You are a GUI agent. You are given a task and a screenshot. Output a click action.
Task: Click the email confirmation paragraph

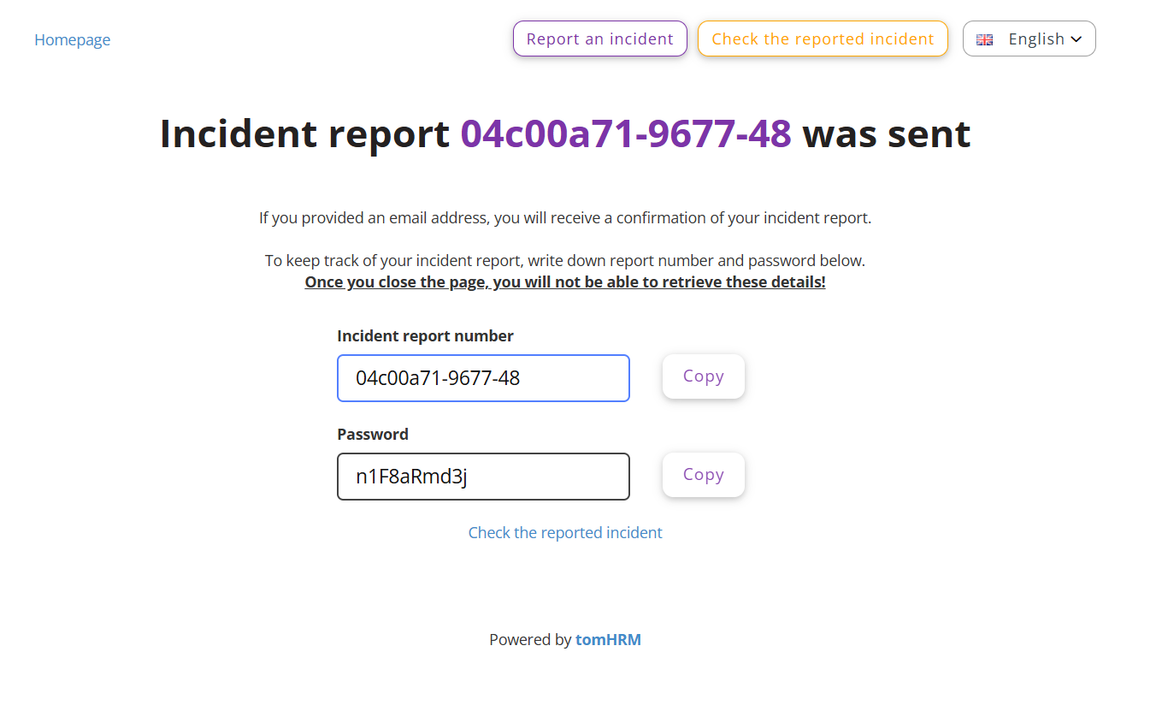point(565,218)
